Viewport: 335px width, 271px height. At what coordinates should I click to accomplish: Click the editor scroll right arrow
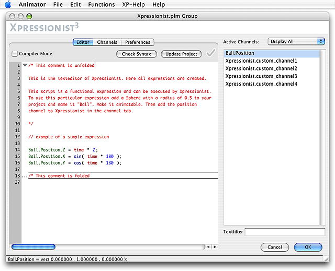[215, 247]
